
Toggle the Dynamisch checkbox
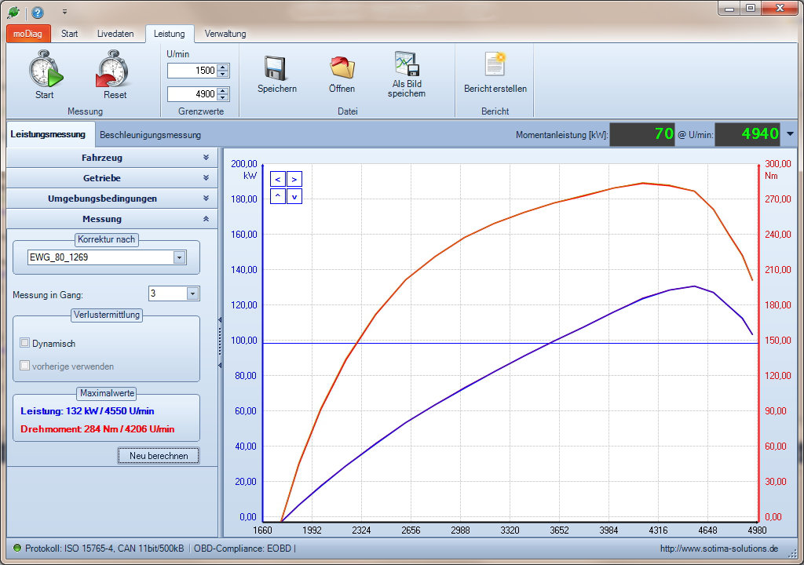coord(24,343)
